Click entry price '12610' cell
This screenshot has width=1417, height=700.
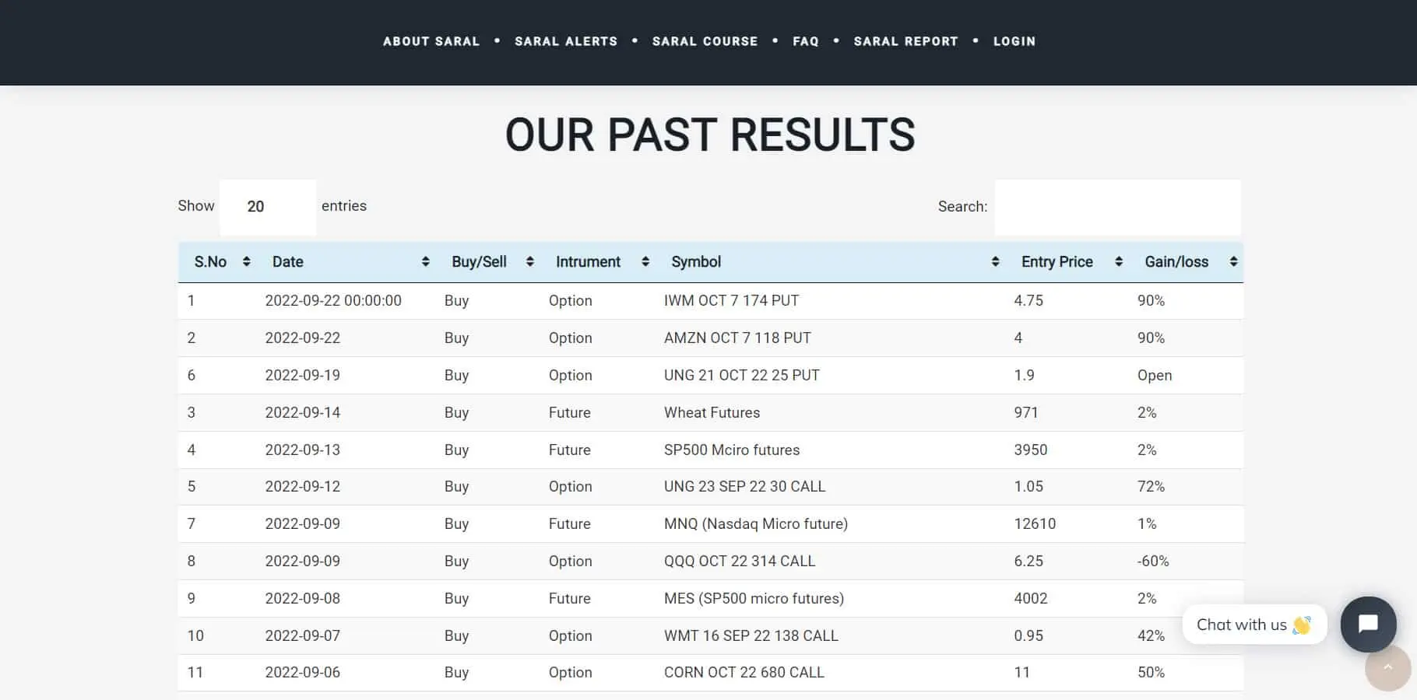pyautogui.click(x=1035, y=524)
